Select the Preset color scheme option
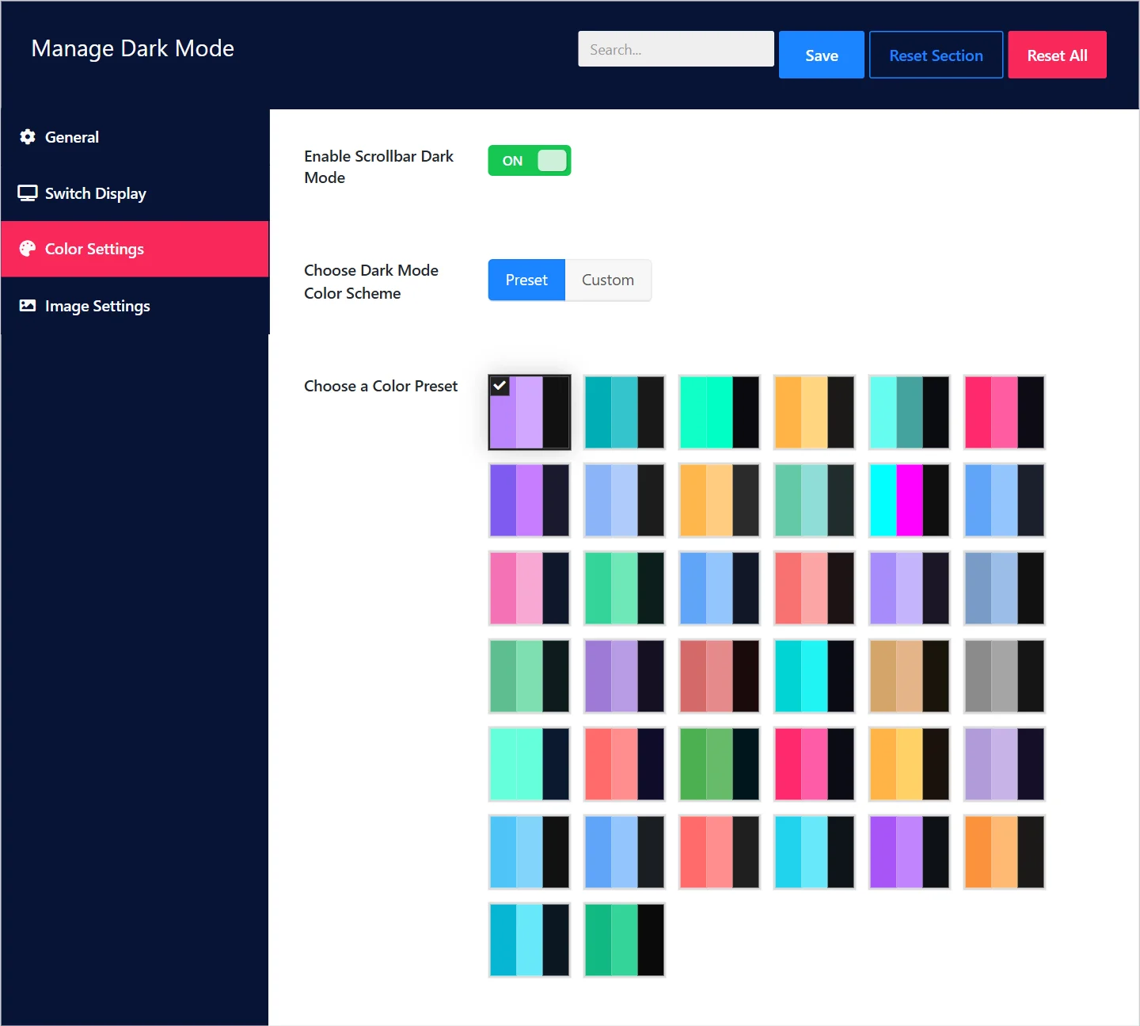This screenshot has width=1140, height=1026. click(x=526, y=280)
